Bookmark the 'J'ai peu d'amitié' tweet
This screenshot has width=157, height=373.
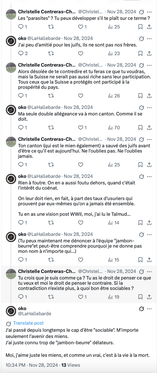tap(140, 53)
